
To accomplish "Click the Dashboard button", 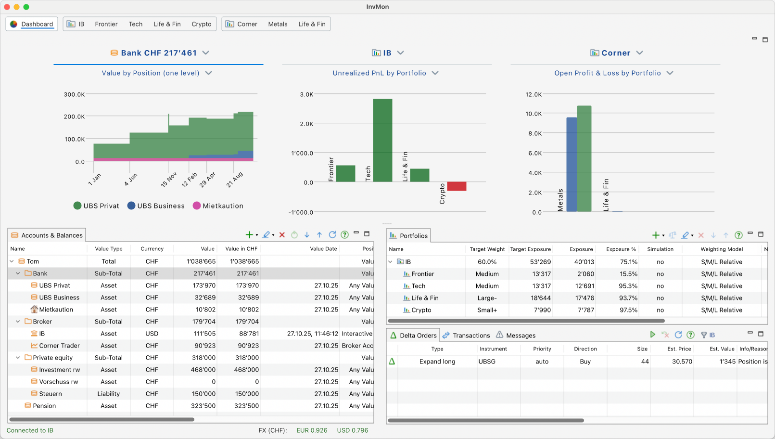I will pyautogui.click(x=32, y=24).
